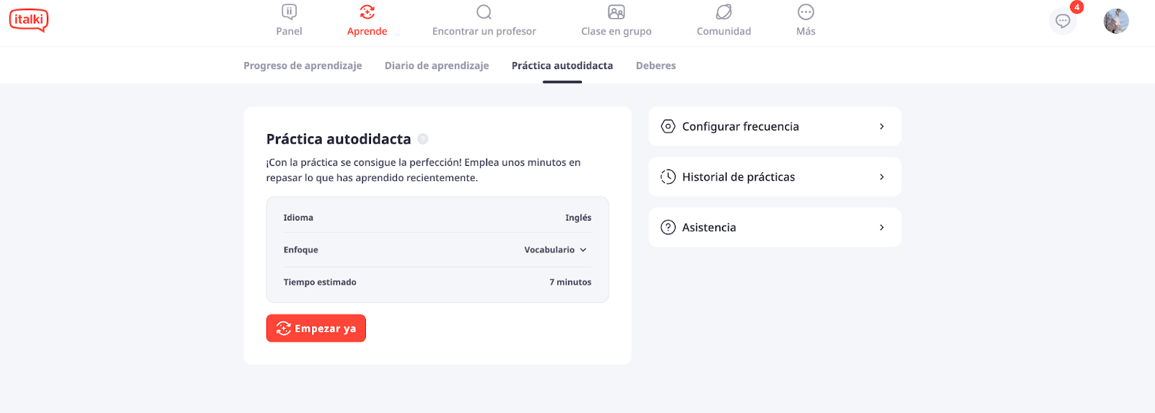Open messages chat bubble with badge

[x=1063, y=21]
